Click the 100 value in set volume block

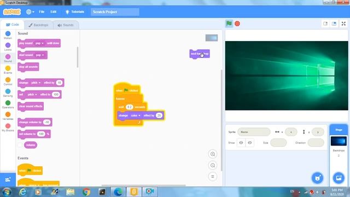(41, 134)
